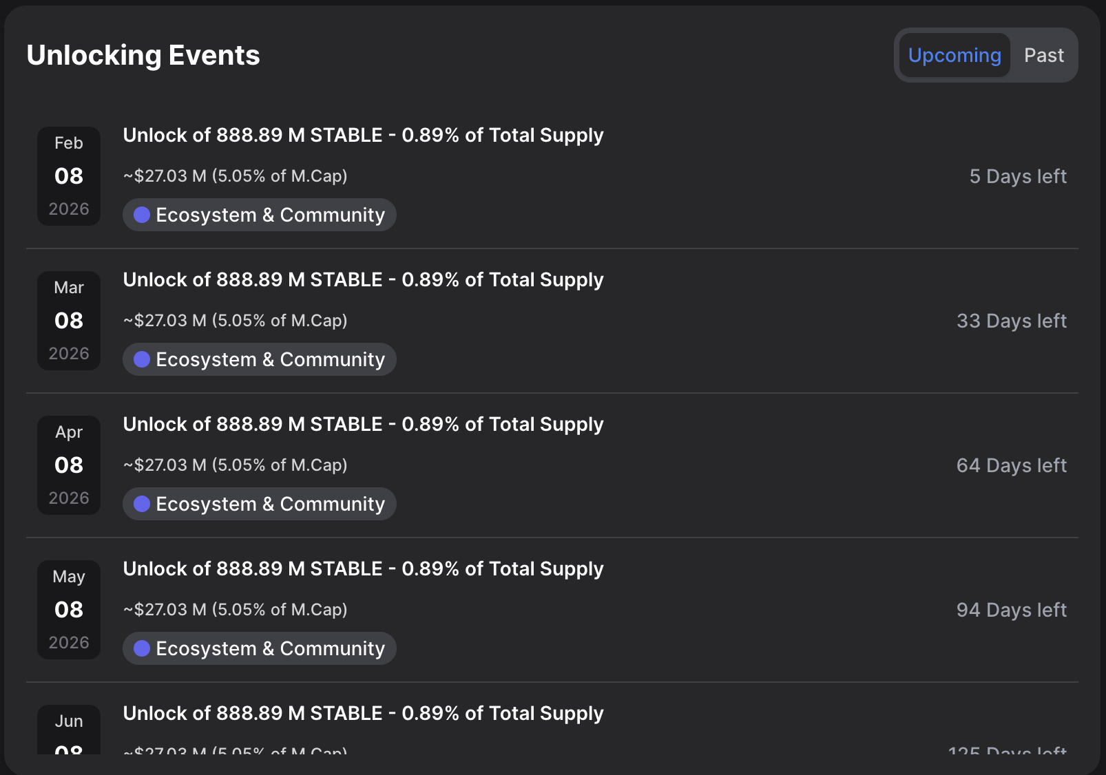Switch to the Upcoming events tab
The width and height of the screenshot is (1106, 775).
tap(954, 55)
